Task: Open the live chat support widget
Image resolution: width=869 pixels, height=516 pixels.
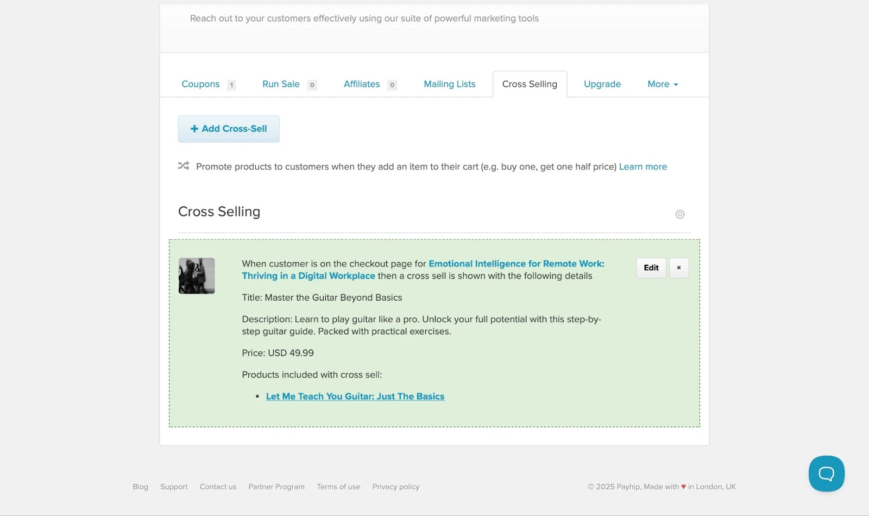Action: coord(826,474)
